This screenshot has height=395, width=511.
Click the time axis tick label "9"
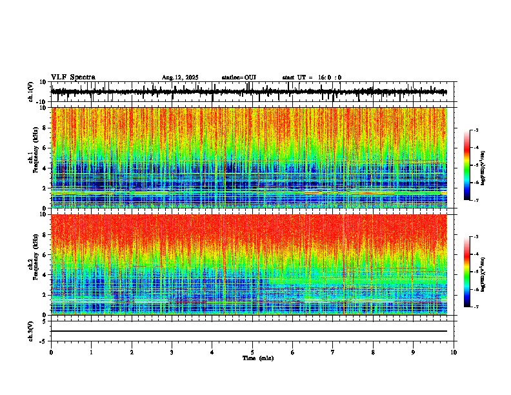click(x=413, y=352)
